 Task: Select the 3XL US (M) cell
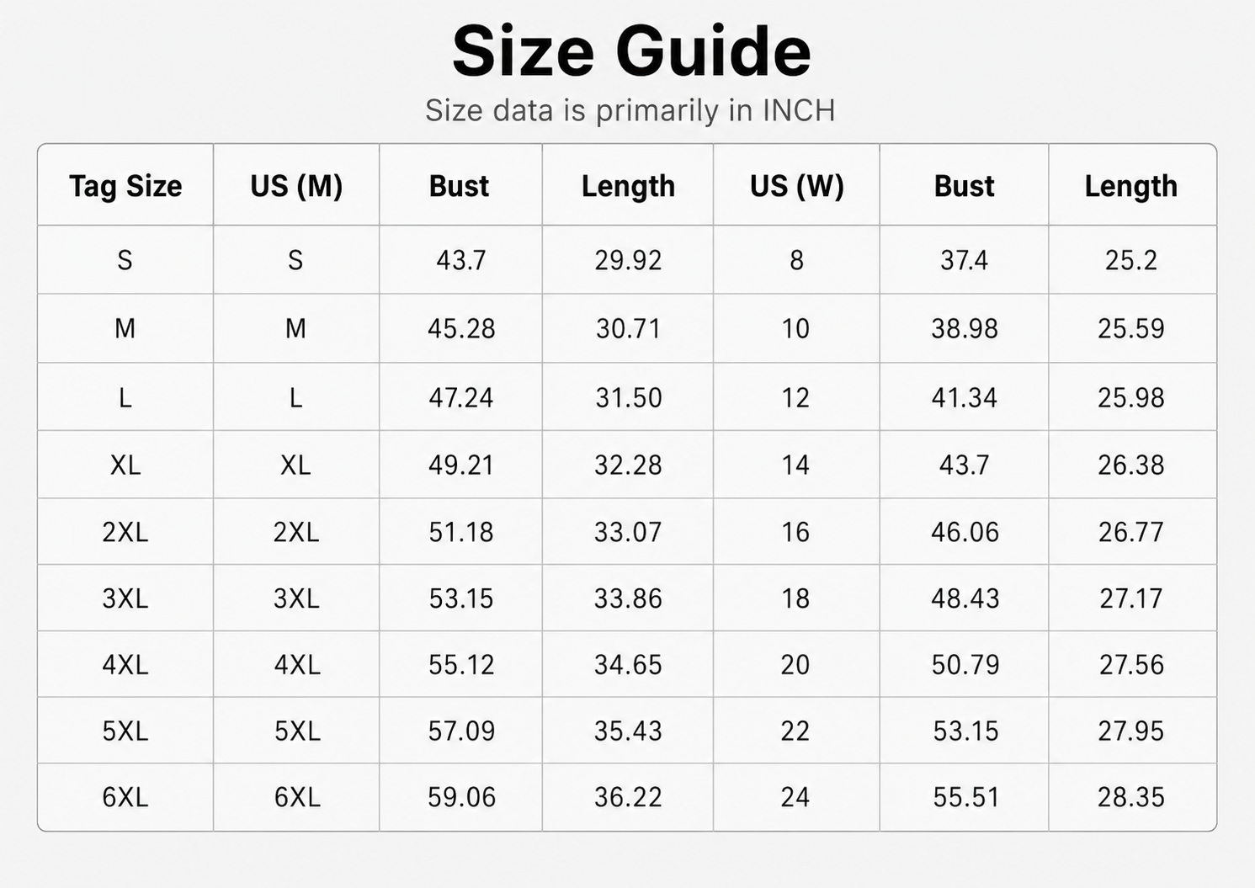click(296, 598)
